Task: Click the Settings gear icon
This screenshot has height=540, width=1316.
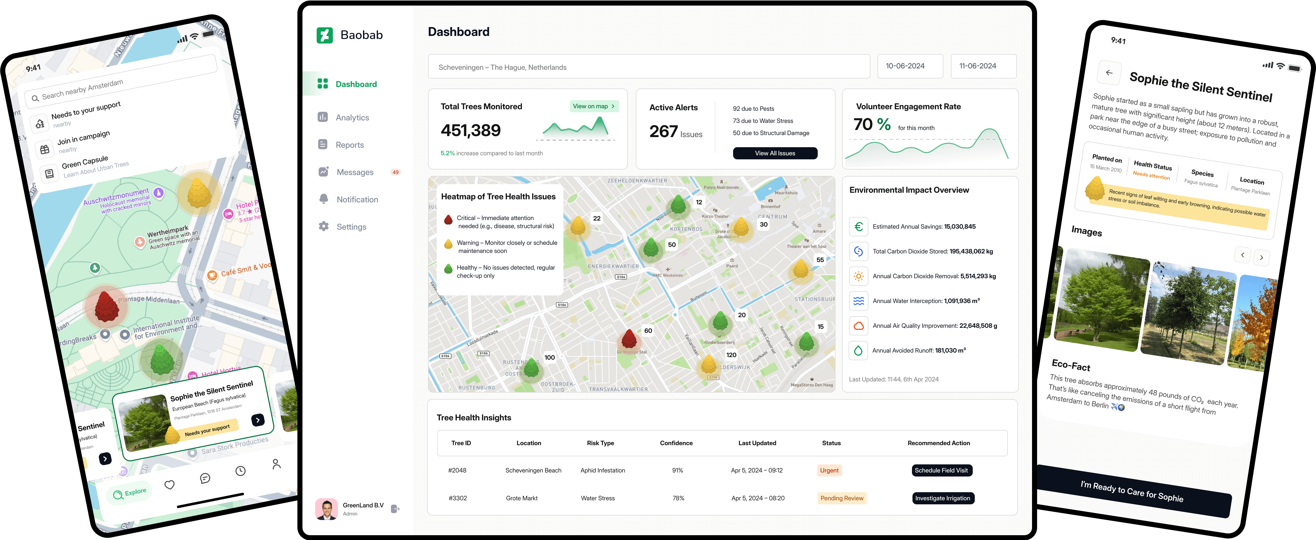Action: [x=323, y=226]
